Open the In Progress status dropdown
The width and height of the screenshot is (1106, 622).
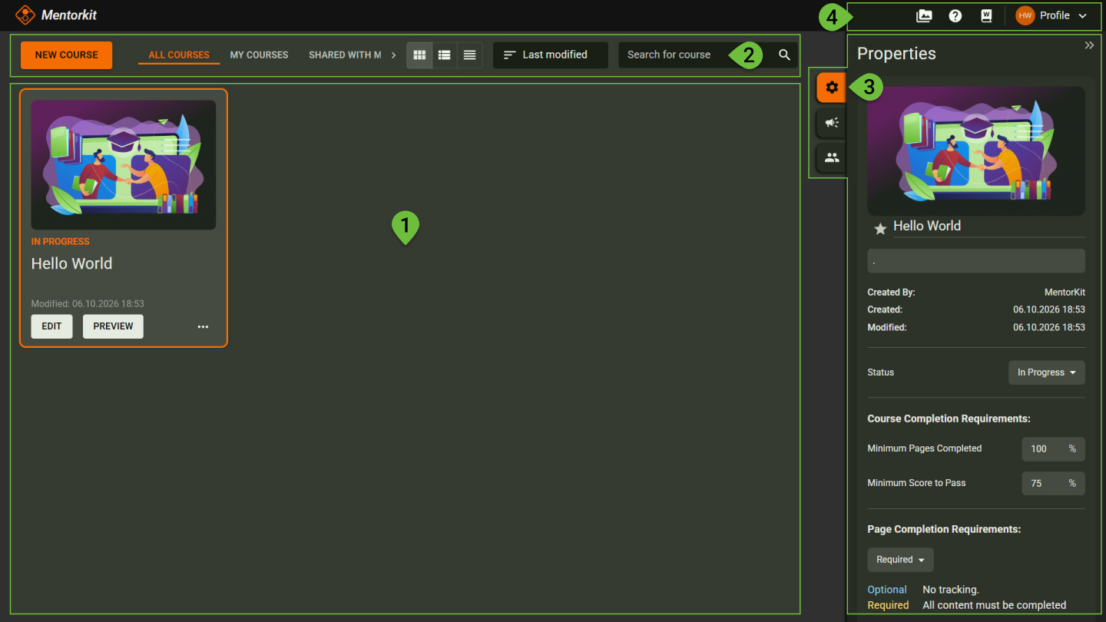click(1046, 372)
